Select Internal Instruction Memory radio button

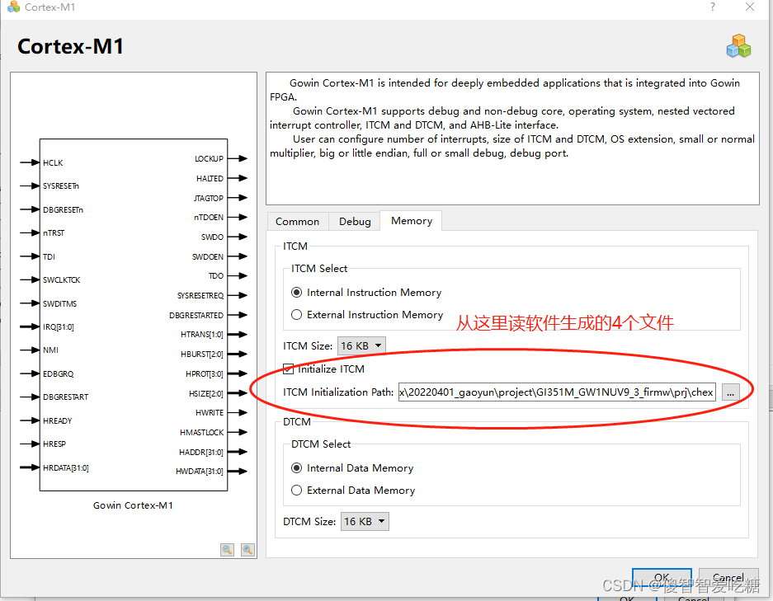296,293
